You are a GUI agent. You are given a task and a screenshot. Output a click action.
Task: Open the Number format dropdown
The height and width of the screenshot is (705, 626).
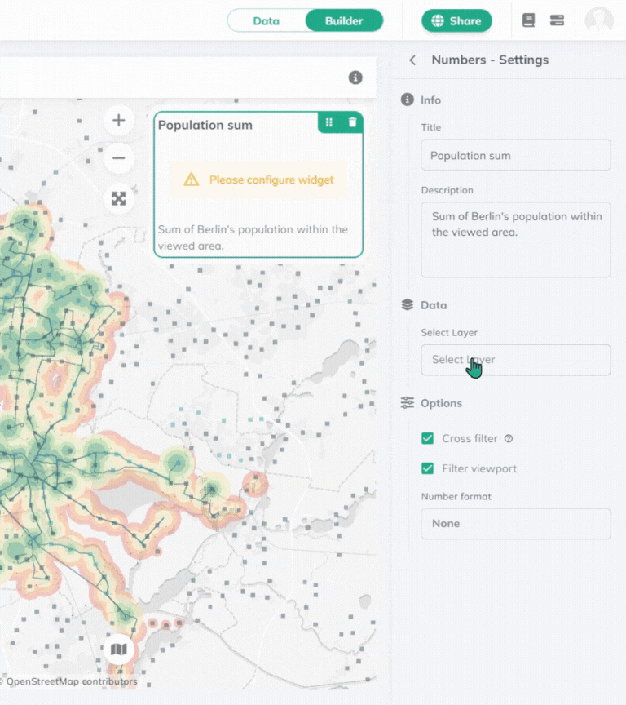(x=515, y=524)
